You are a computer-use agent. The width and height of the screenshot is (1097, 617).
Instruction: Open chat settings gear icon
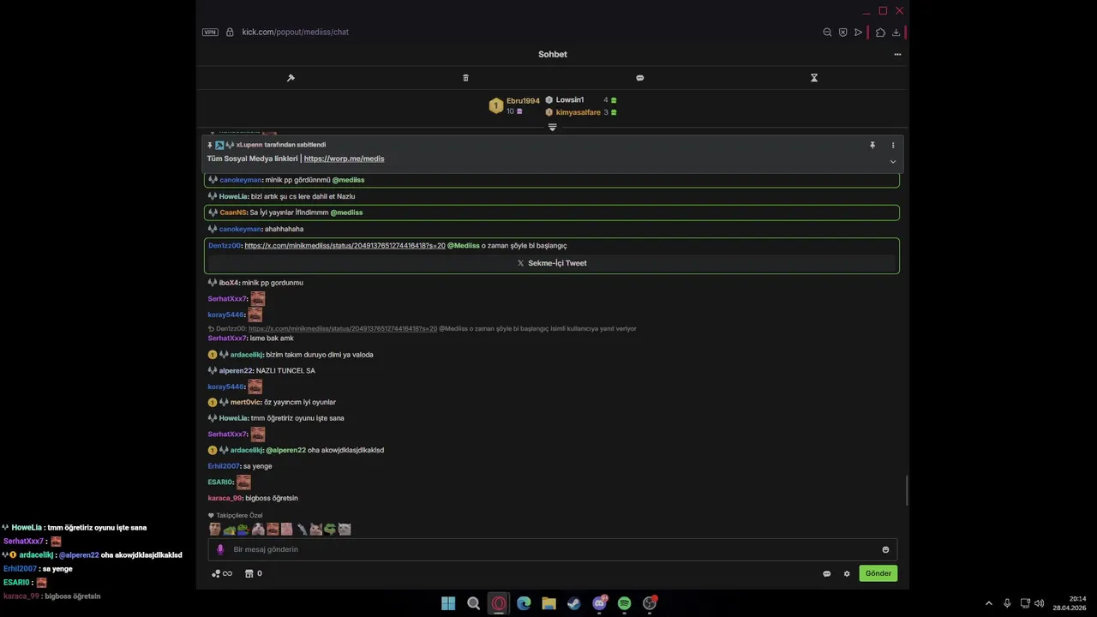coord(847,573)
